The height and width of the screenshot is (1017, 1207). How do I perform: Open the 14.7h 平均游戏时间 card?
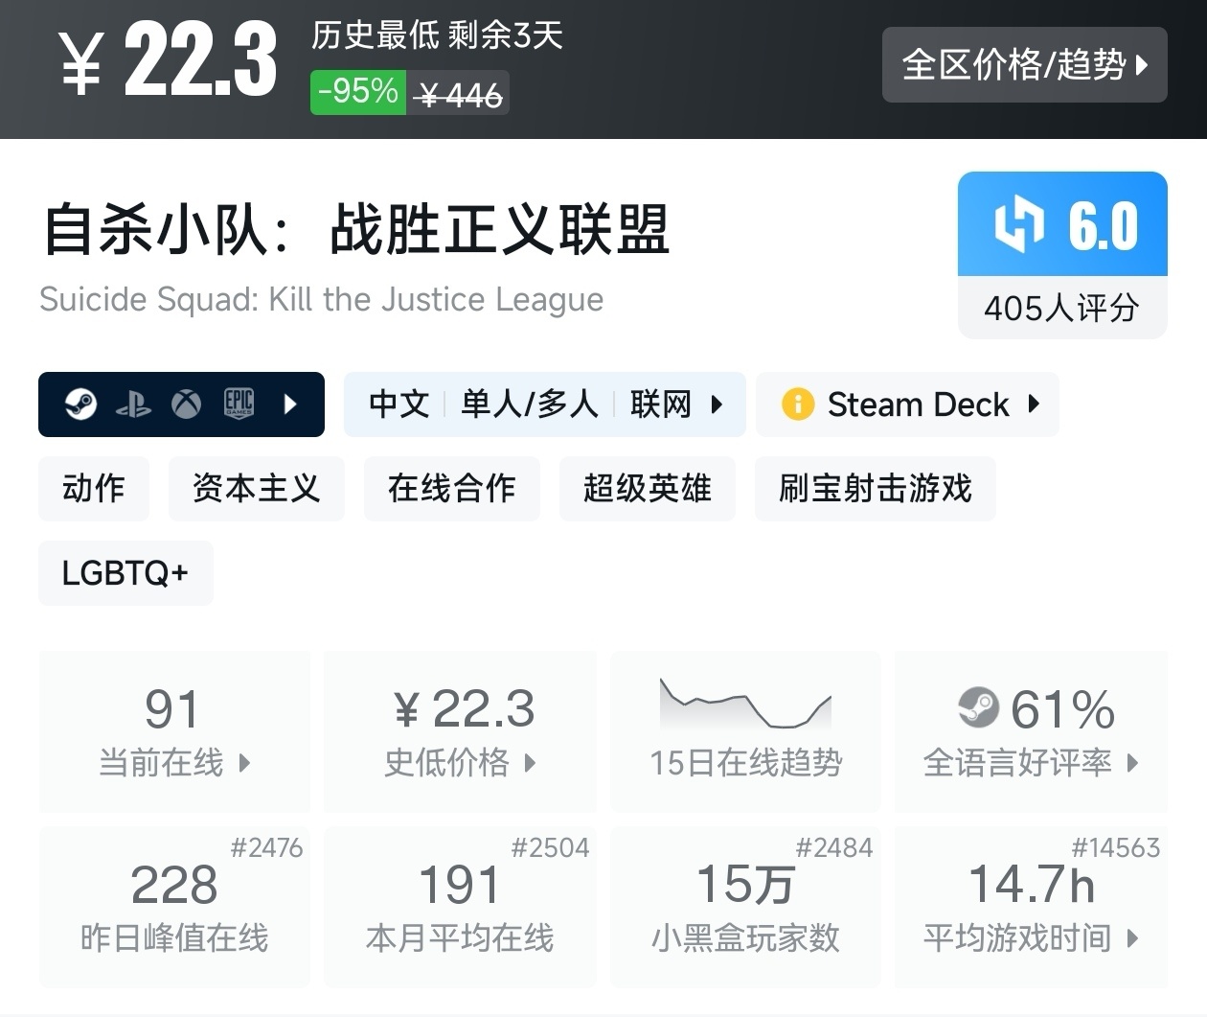1031,907
